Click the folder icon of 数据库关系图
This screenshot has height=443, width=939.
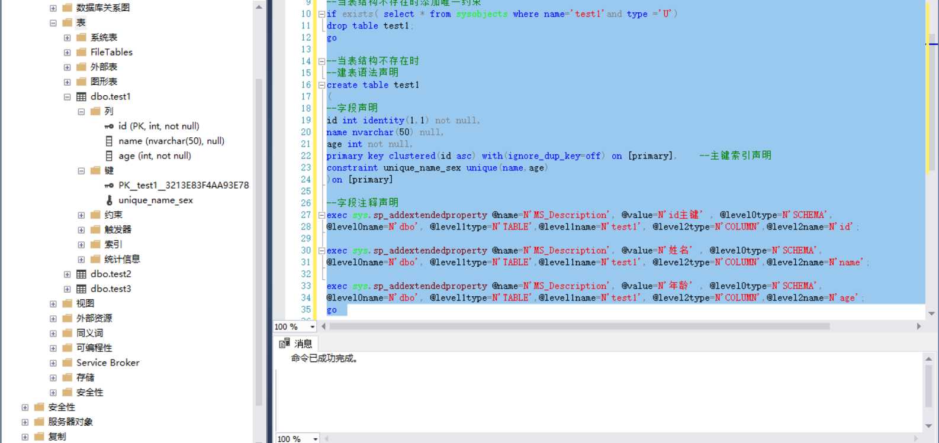pos(67,8)
